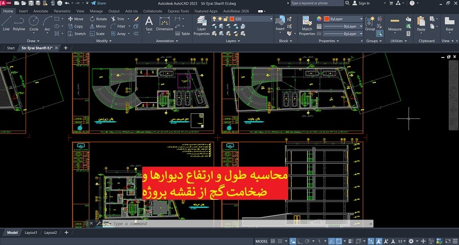Toggle snap mode in status bar

point(280,241)
